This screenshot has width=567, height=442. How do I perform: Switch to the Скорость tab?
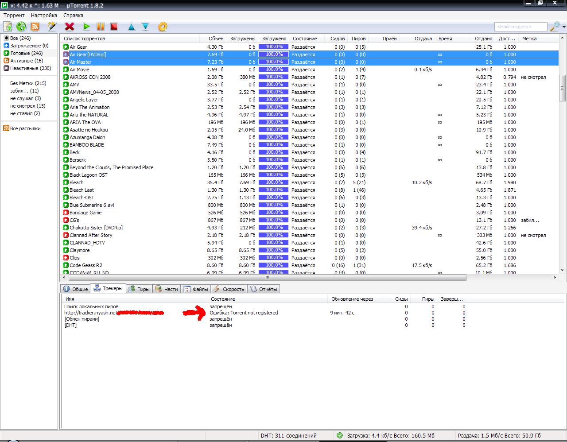pos(229,289)
